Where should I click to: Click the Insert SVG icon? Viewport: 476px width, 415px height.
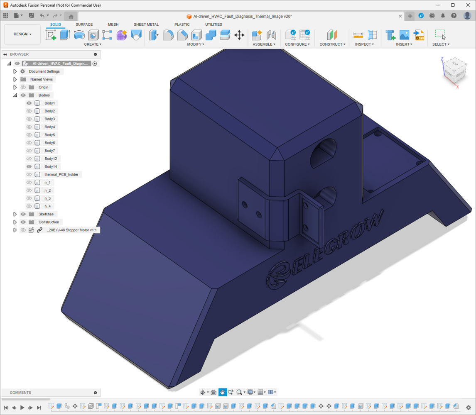tap(419, 35)
